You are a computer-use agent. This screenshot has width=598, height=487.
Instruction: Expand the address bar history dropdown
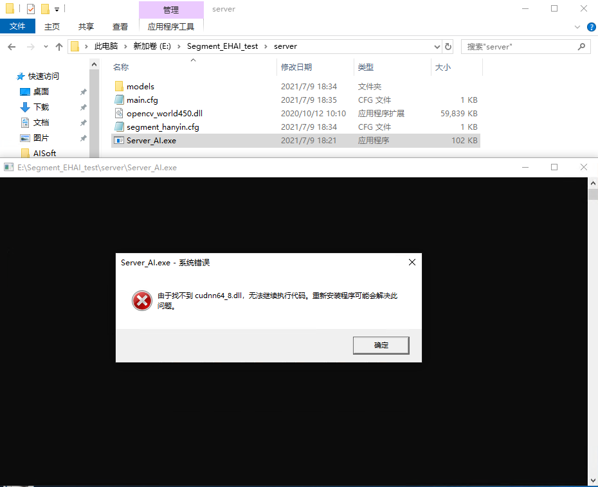pyautogui.click(x=436, y=46)
